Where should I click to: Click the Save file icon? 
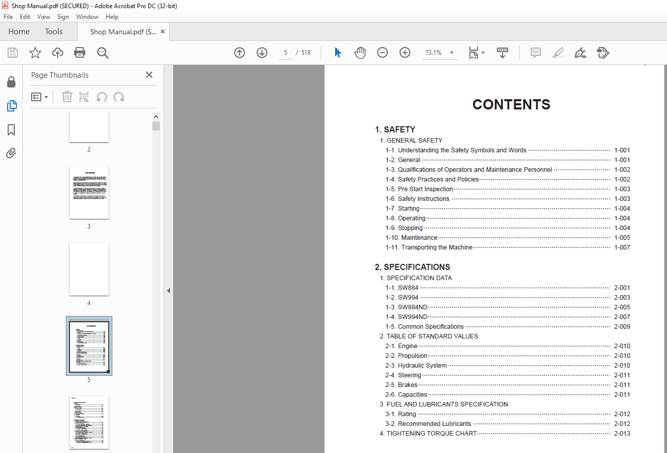(x=13, y=53)
